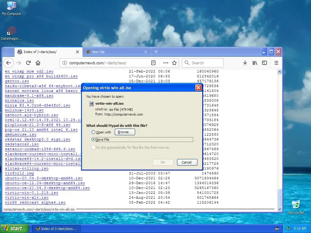The height and width of the screenshot is (233, 311).
Task: Close the 'Index of /~dartz/isos/' tab
Action: [77, 52]
